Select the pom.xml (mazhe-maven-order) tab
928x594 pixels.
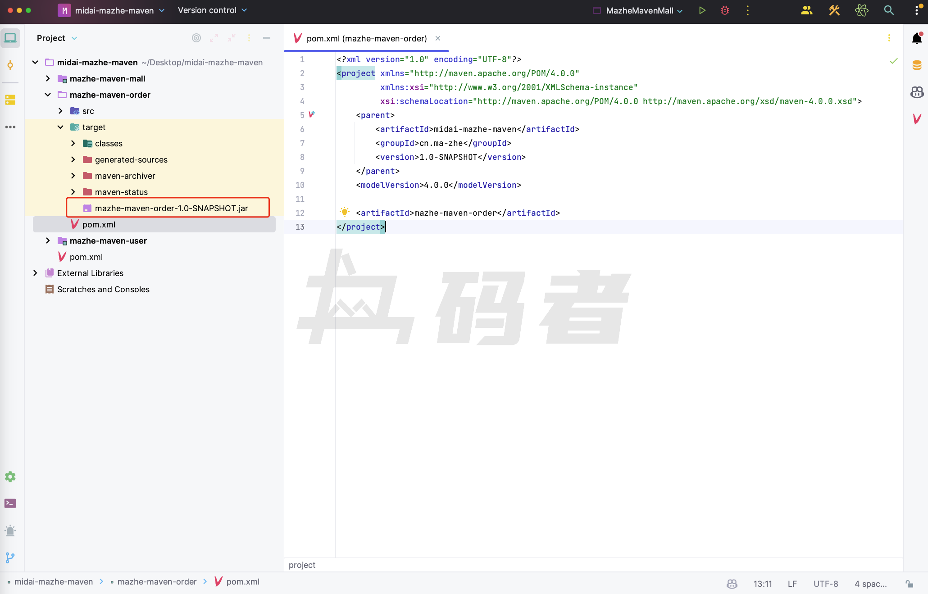tap(366, 39)
